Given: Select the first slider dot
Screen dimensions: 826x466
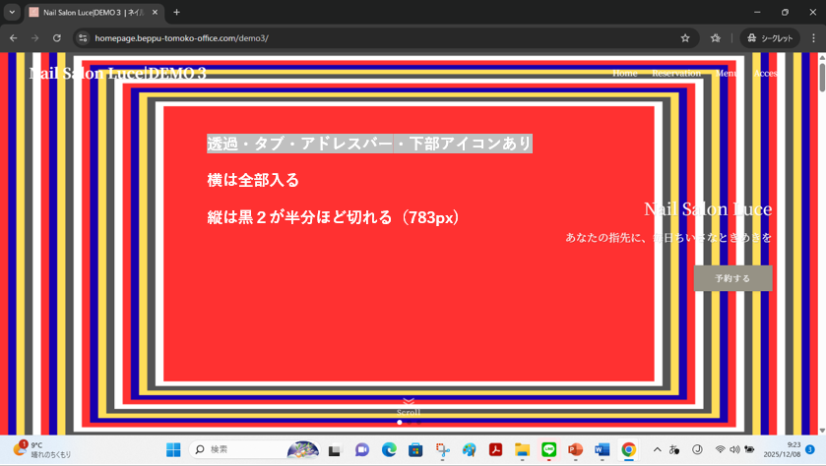Looking at the screenshot, I should pyautogui.click(x=400, y=422).
